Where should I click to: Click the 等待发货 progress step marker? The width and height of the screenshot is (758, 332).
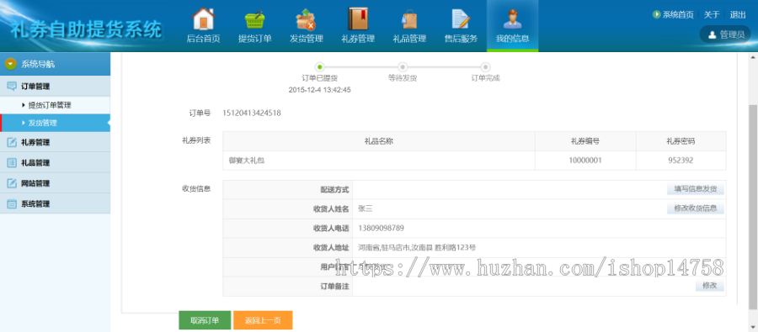pos(403,67)
